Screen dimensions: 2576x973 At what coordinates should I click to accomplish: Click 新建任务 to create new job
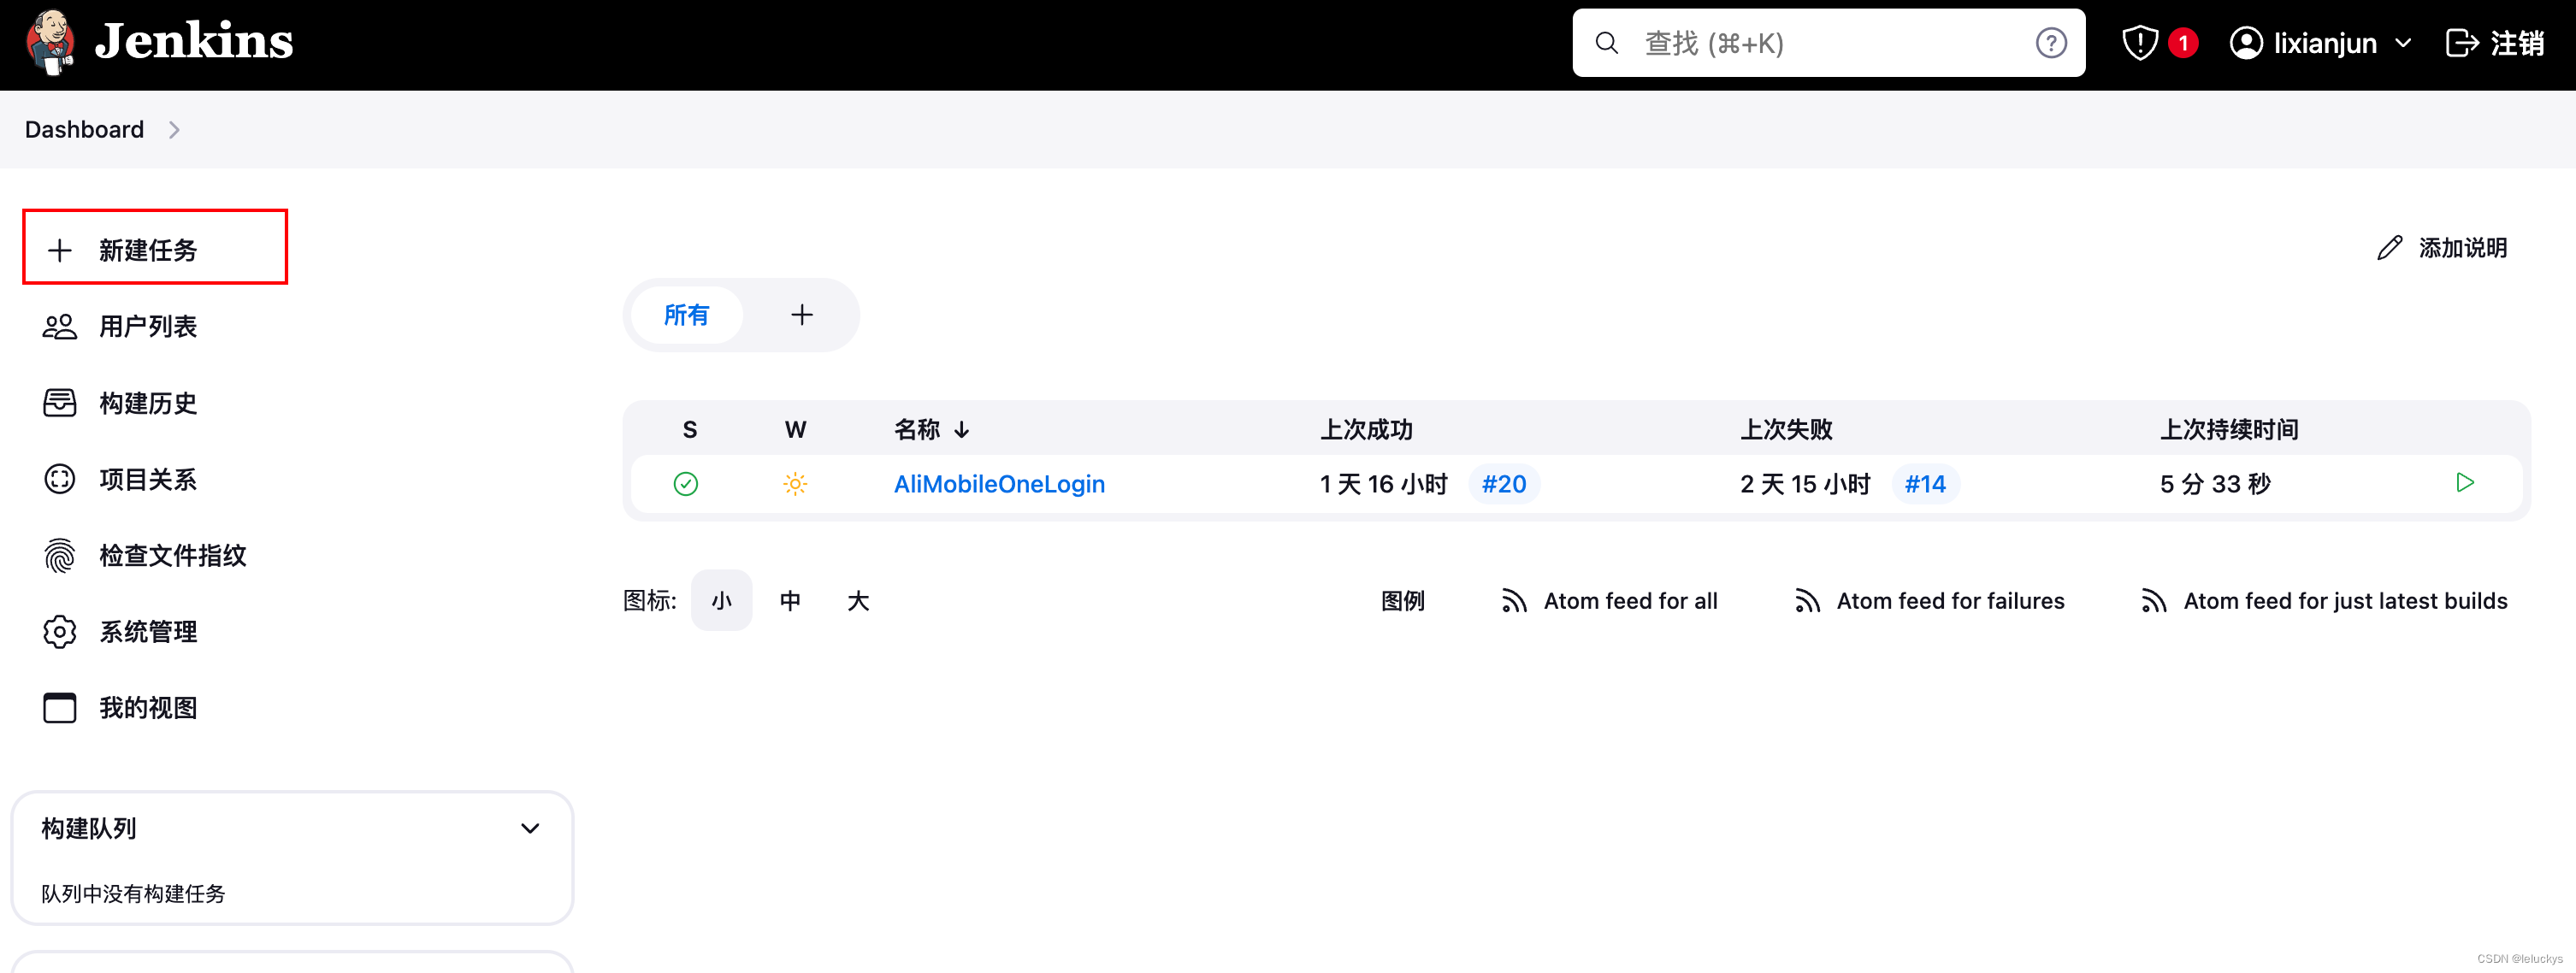(x=150, y=250)
